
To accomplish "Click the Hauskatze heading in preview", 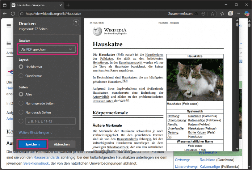I will pos(108,44).
